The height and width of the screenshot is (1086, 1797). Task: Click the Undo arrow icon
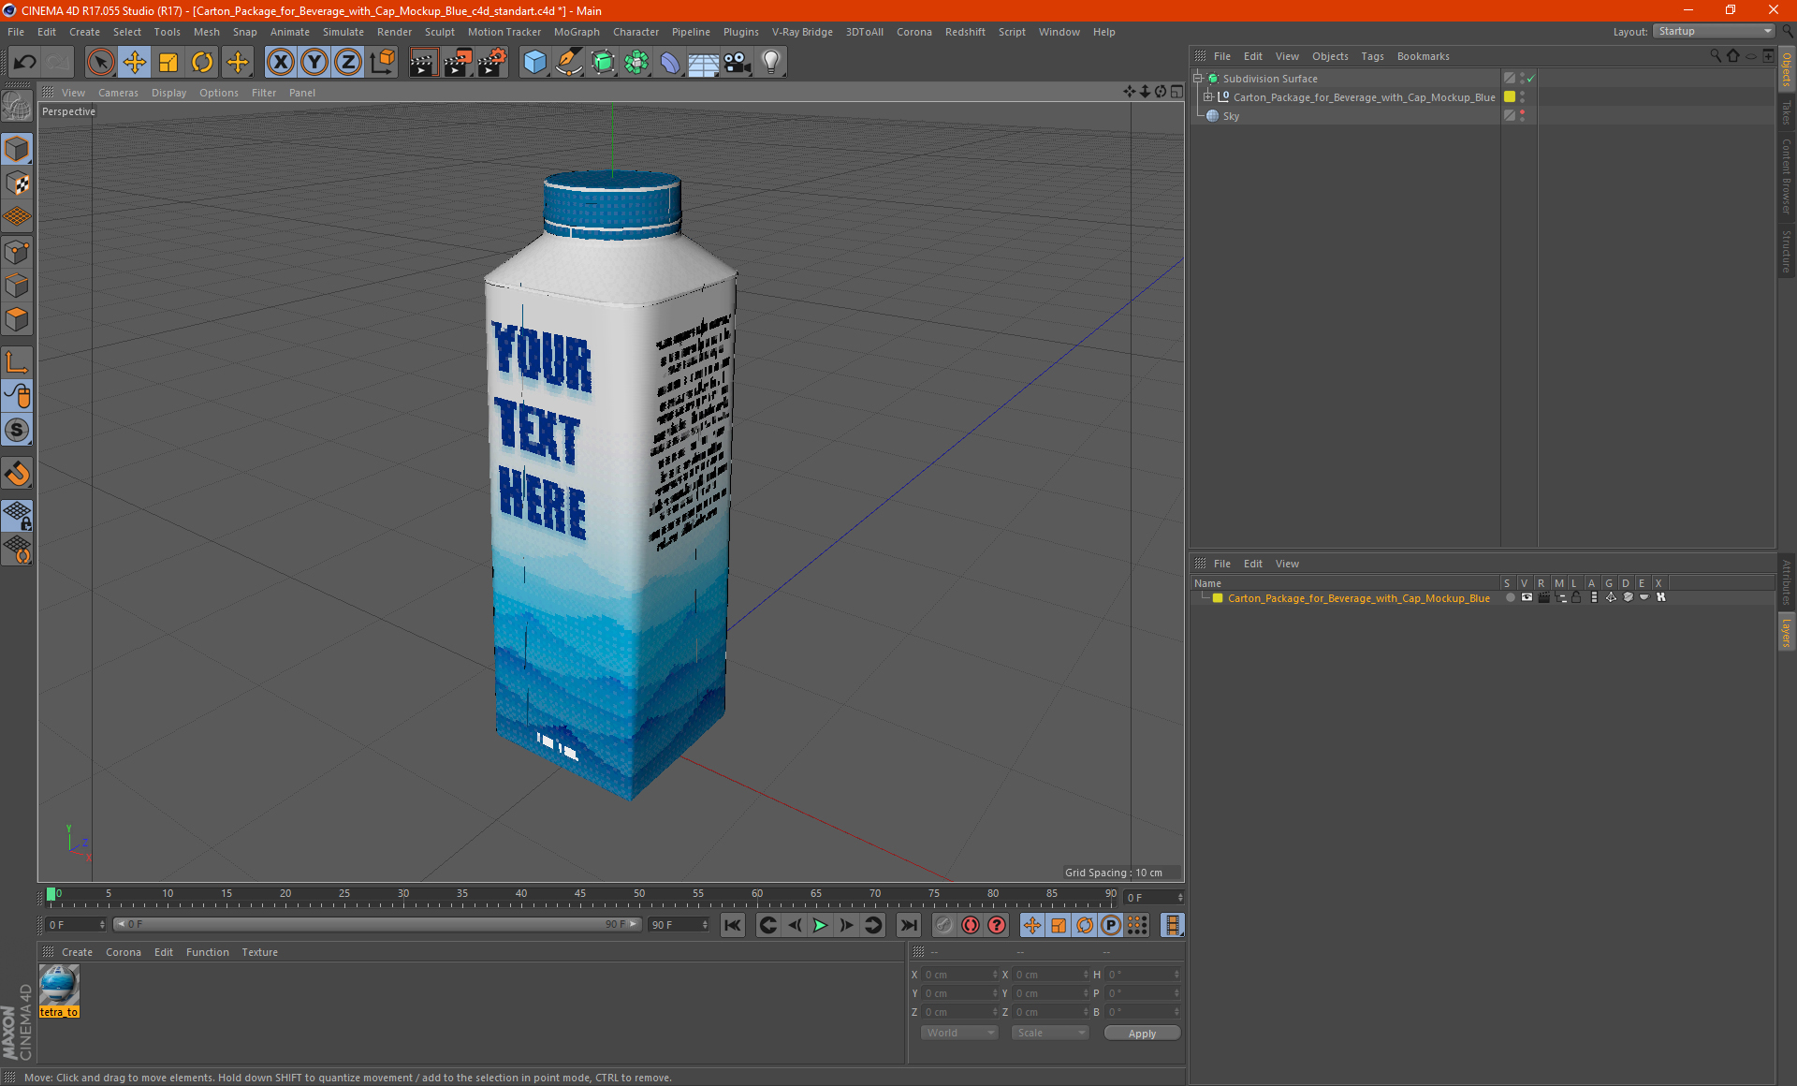24,63
